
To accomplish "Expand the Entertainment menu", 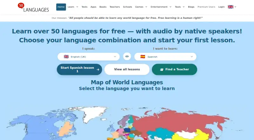I will pos(161,7).
